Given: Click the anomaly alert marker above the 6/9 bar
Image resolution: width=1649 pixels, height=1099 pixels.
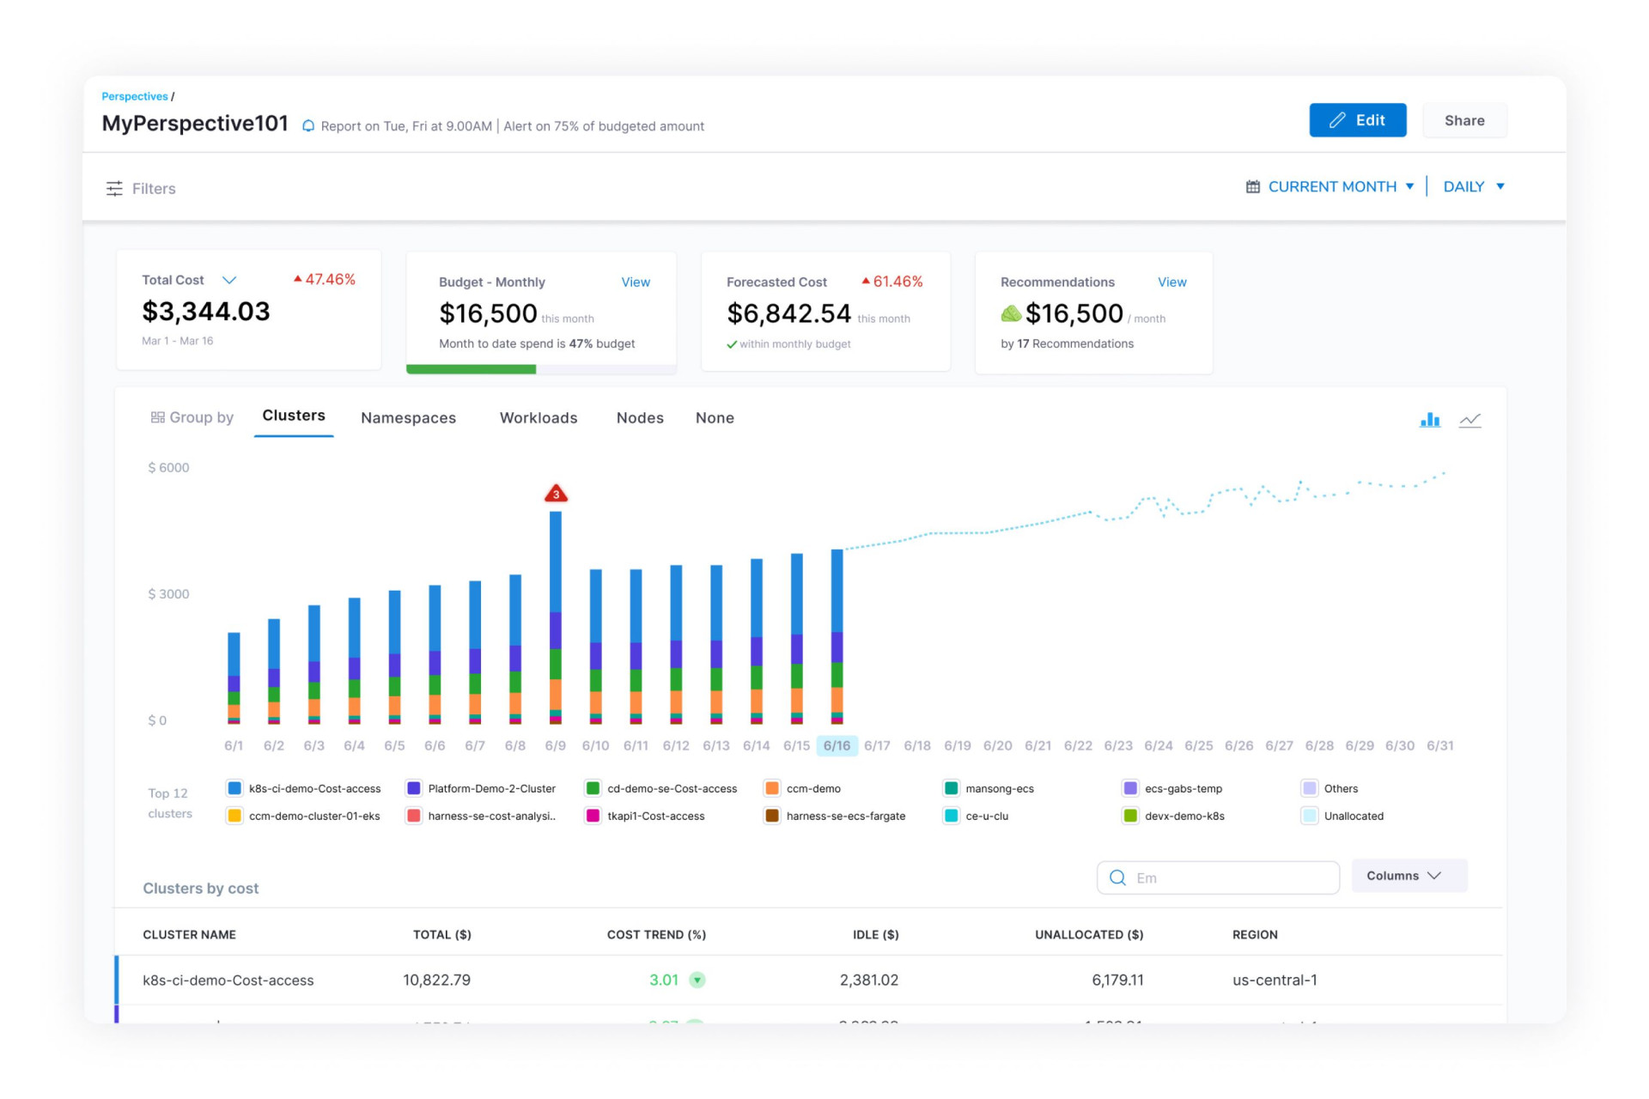Looking at the screenshot, I should (555, 494).
